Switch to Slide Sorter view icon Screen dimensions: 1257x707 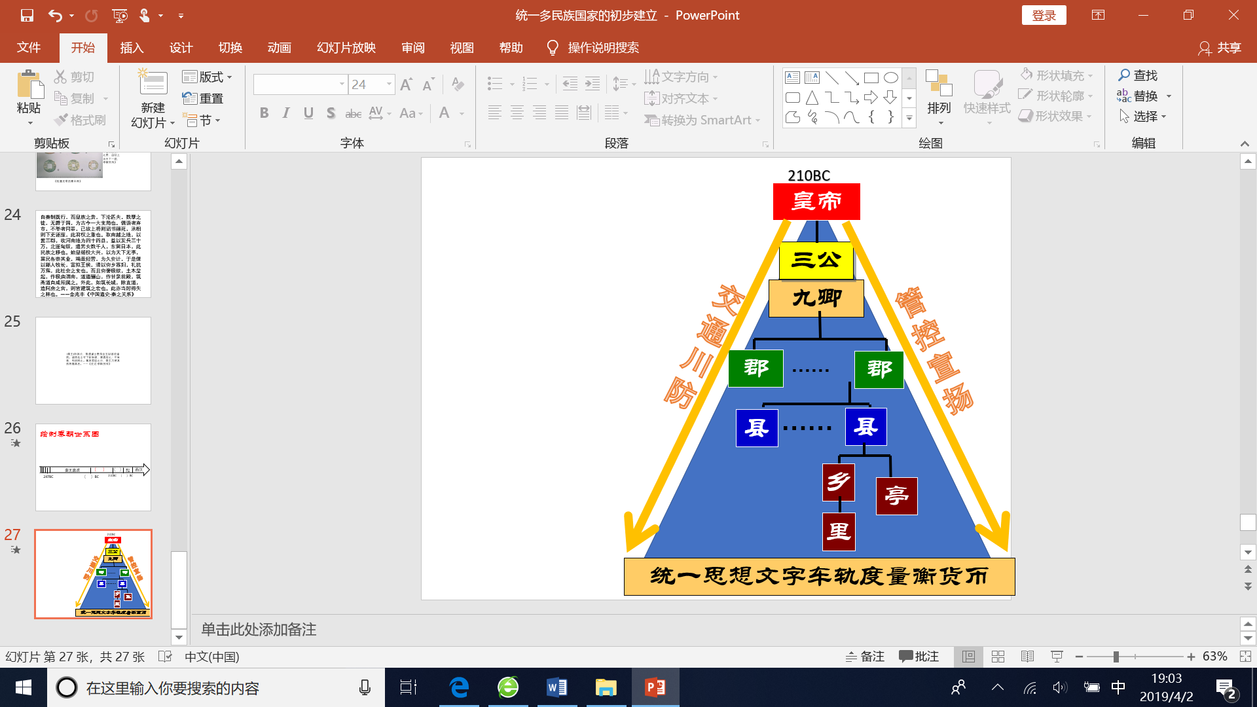click(998, 657)
